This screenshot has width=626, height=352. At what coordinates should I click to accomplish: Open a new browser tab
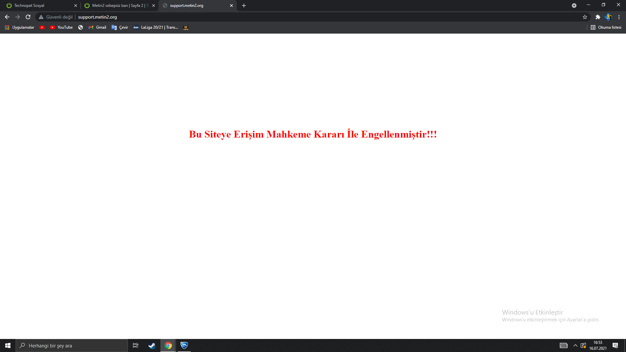[x=244, y=6]
